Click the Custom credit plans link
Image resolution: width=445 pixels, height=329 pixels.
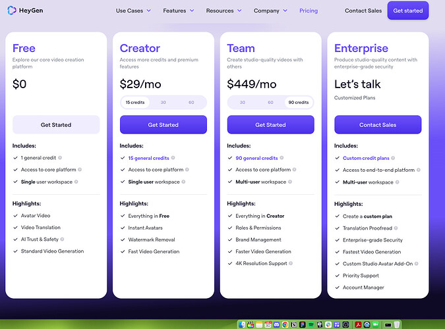pos(366,158)
